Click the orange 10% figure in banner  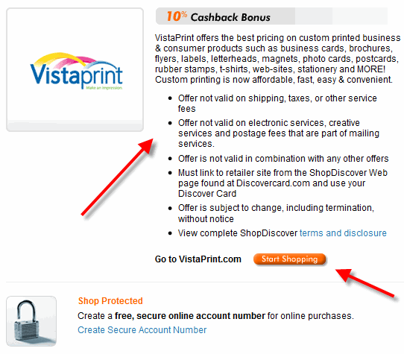[x=177, y=16]
